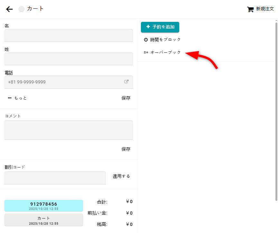Click plus icon on 予約を追加 button
Image resolution: width=278 pixels, height=233 pixels.
tap(148, 27)
